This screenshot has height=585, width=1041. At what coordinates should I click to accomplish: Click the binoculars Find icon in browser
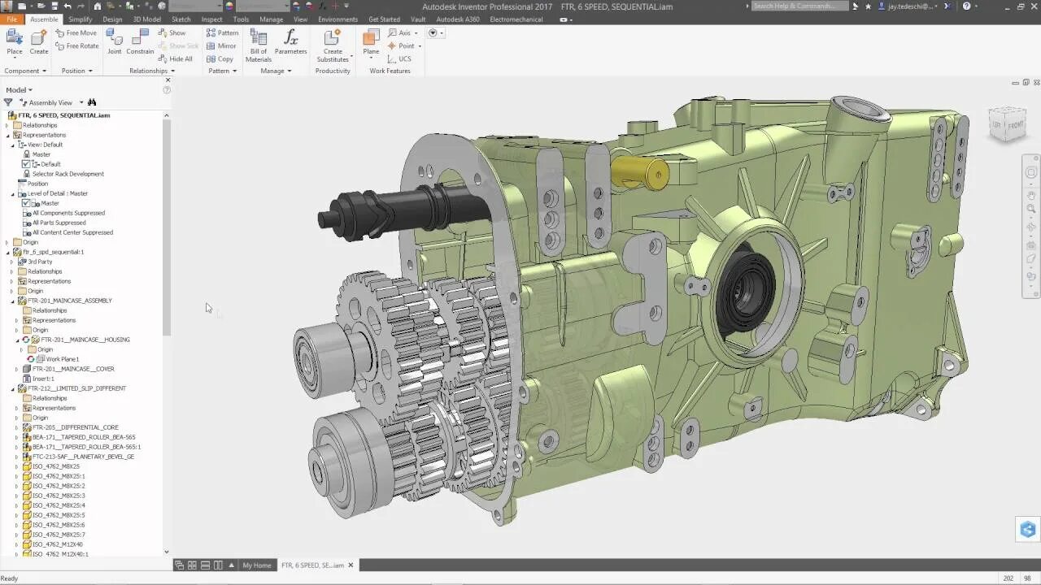[x=92, y=102]
